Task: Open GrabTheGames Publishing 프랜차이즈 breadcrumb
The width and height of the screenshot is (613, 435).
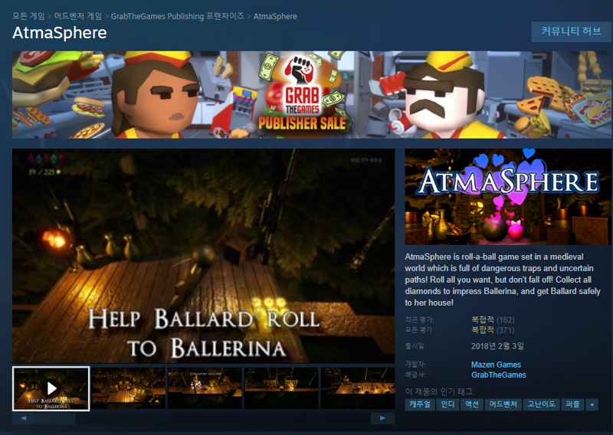Action: click(x=178, y=16)
